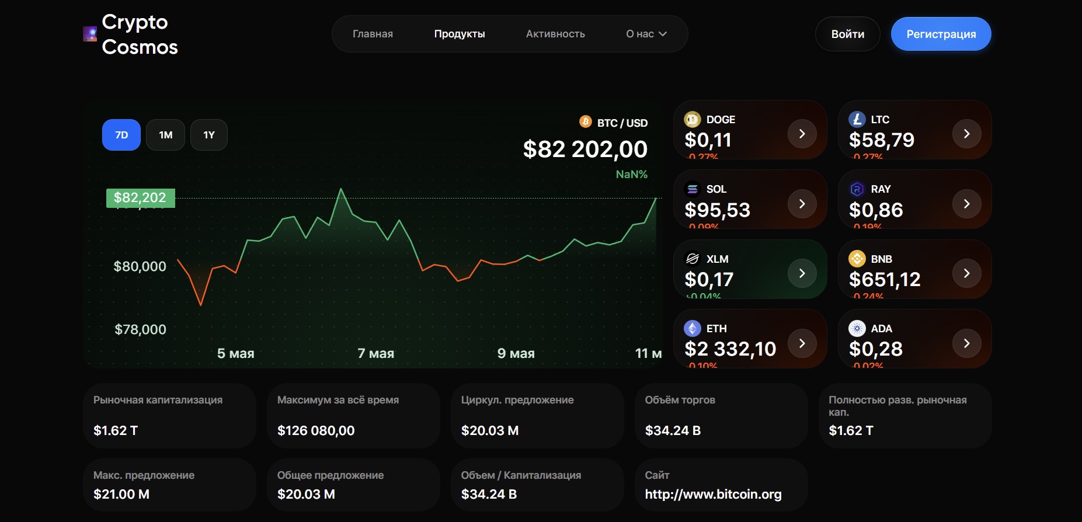Click the $82,202 price marker on chart
1082x522 pixels.
(x=141, y=198)
